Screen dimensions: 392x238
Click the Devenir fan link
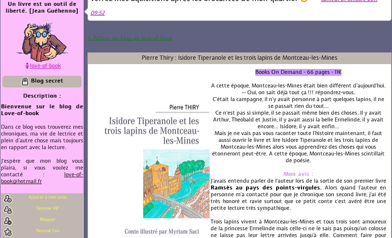pos(48,231)
